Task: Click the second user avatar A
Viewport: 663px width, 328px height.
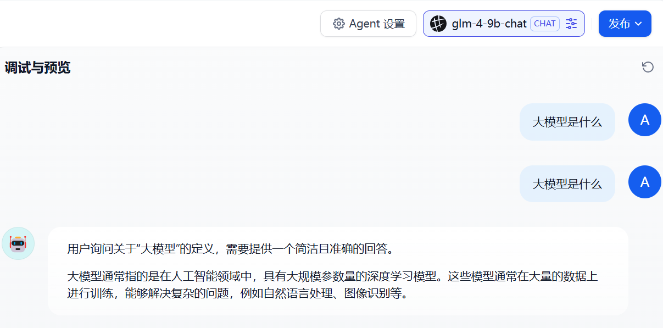Action: (645, 182)
